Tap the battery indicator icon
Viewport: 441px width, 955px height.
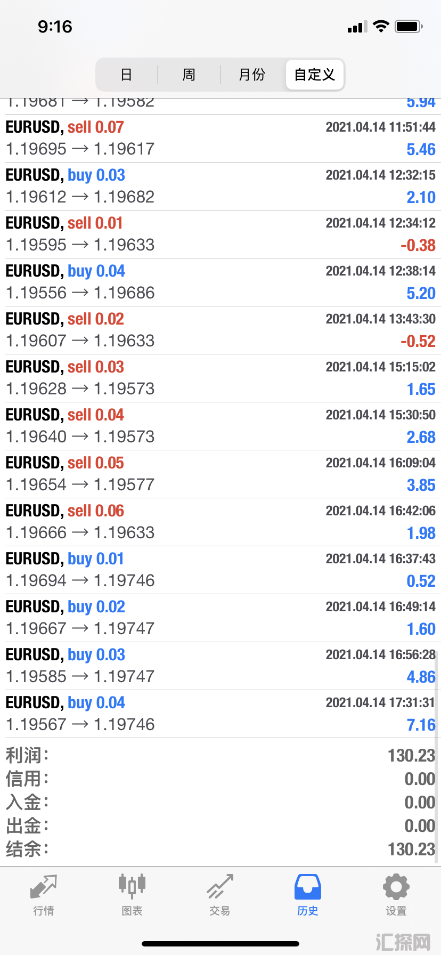point(409,27)
